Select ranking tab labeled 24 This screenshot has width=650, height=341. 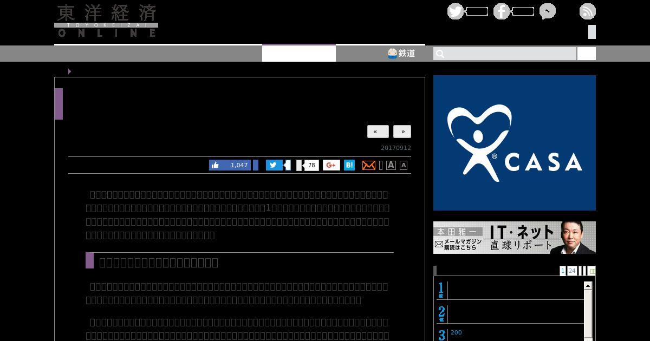click(572, 271)
